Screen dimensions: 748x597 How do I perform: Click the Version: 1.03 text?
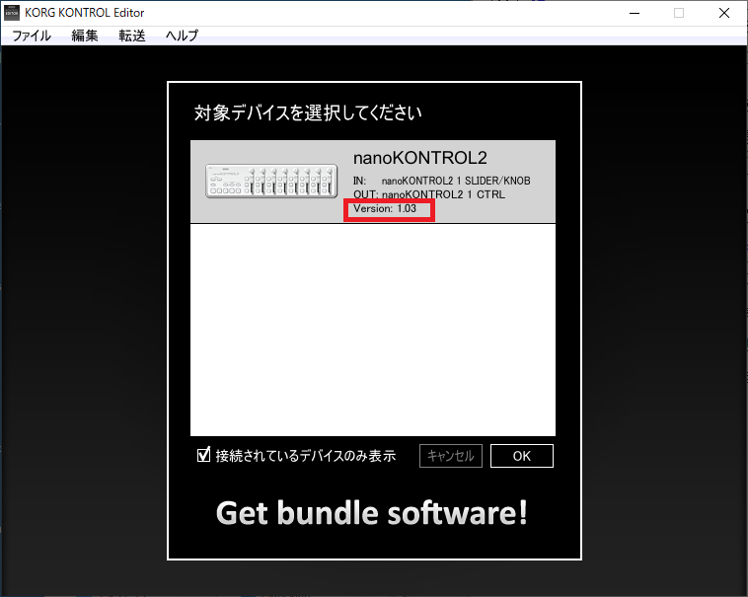385,209
